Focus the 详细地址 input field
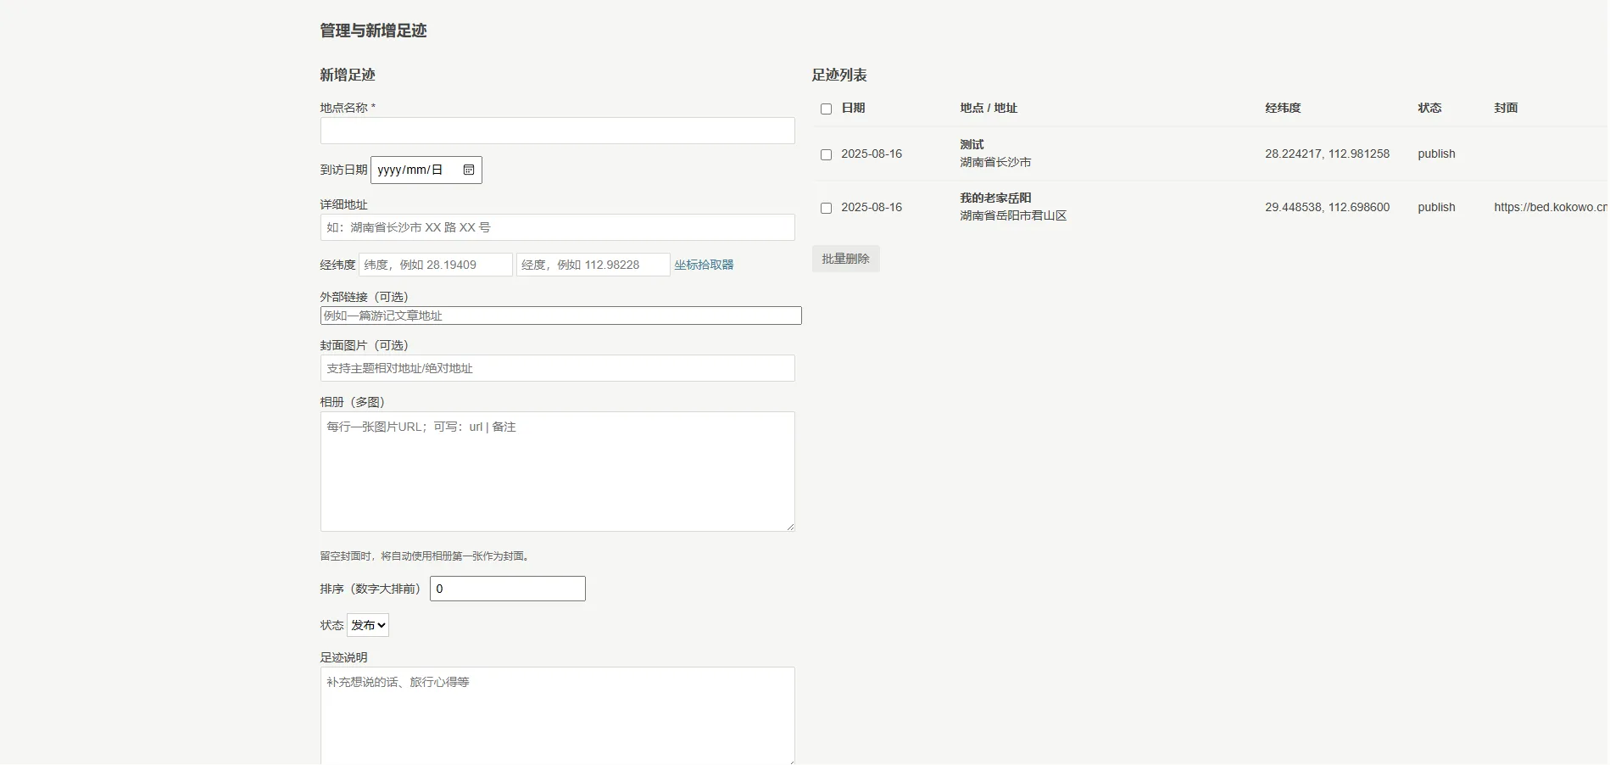This screenshot has width=1610, height=765. (557, 227)
